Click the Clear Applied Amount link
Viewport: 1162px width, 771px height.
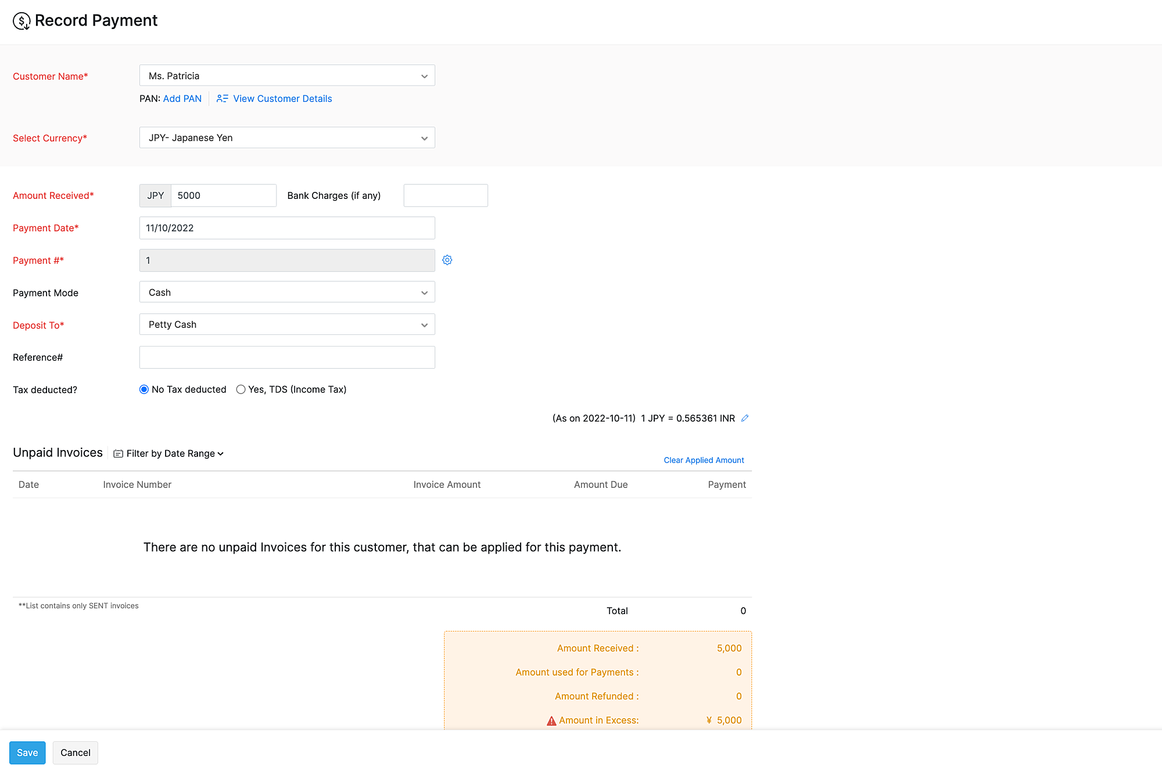[704, 459]
